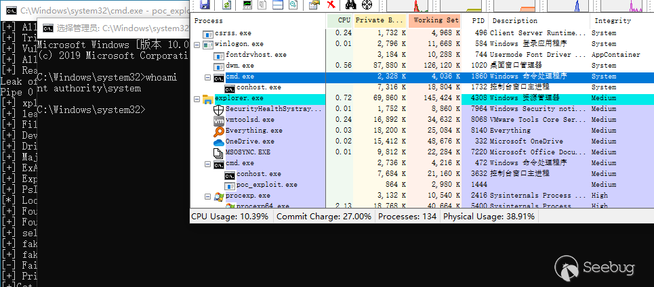Select the dwm.exe process row

[422, 66]
